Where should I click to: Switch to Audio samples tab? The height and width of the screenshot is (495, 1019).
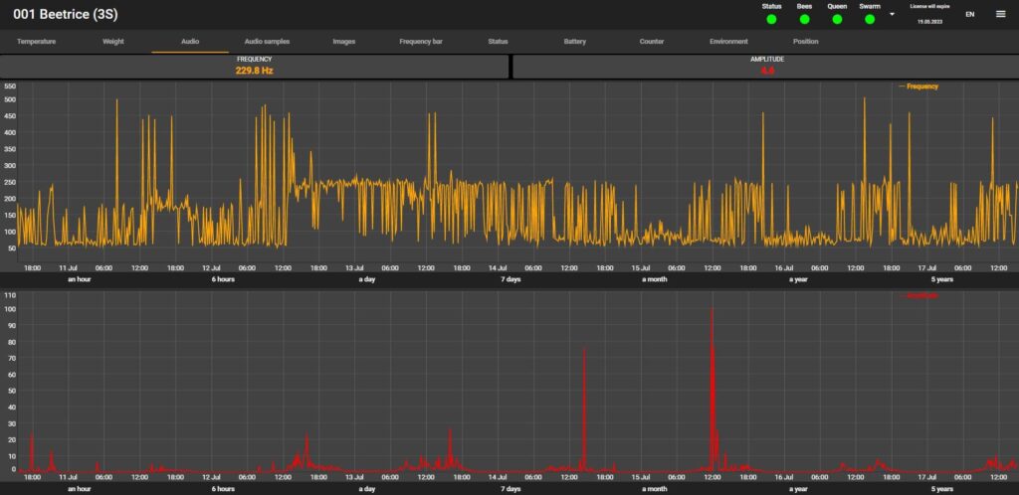click(267, 42)
